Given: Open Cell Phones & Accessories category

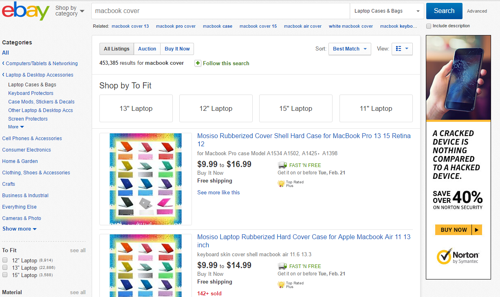Looking at the screenshot, I should point(32,139).
